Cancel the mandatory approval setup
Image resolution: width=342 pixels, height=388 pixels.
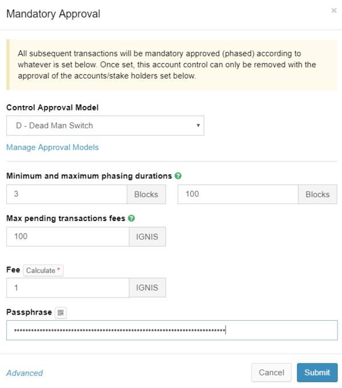(x=271, y=373)
